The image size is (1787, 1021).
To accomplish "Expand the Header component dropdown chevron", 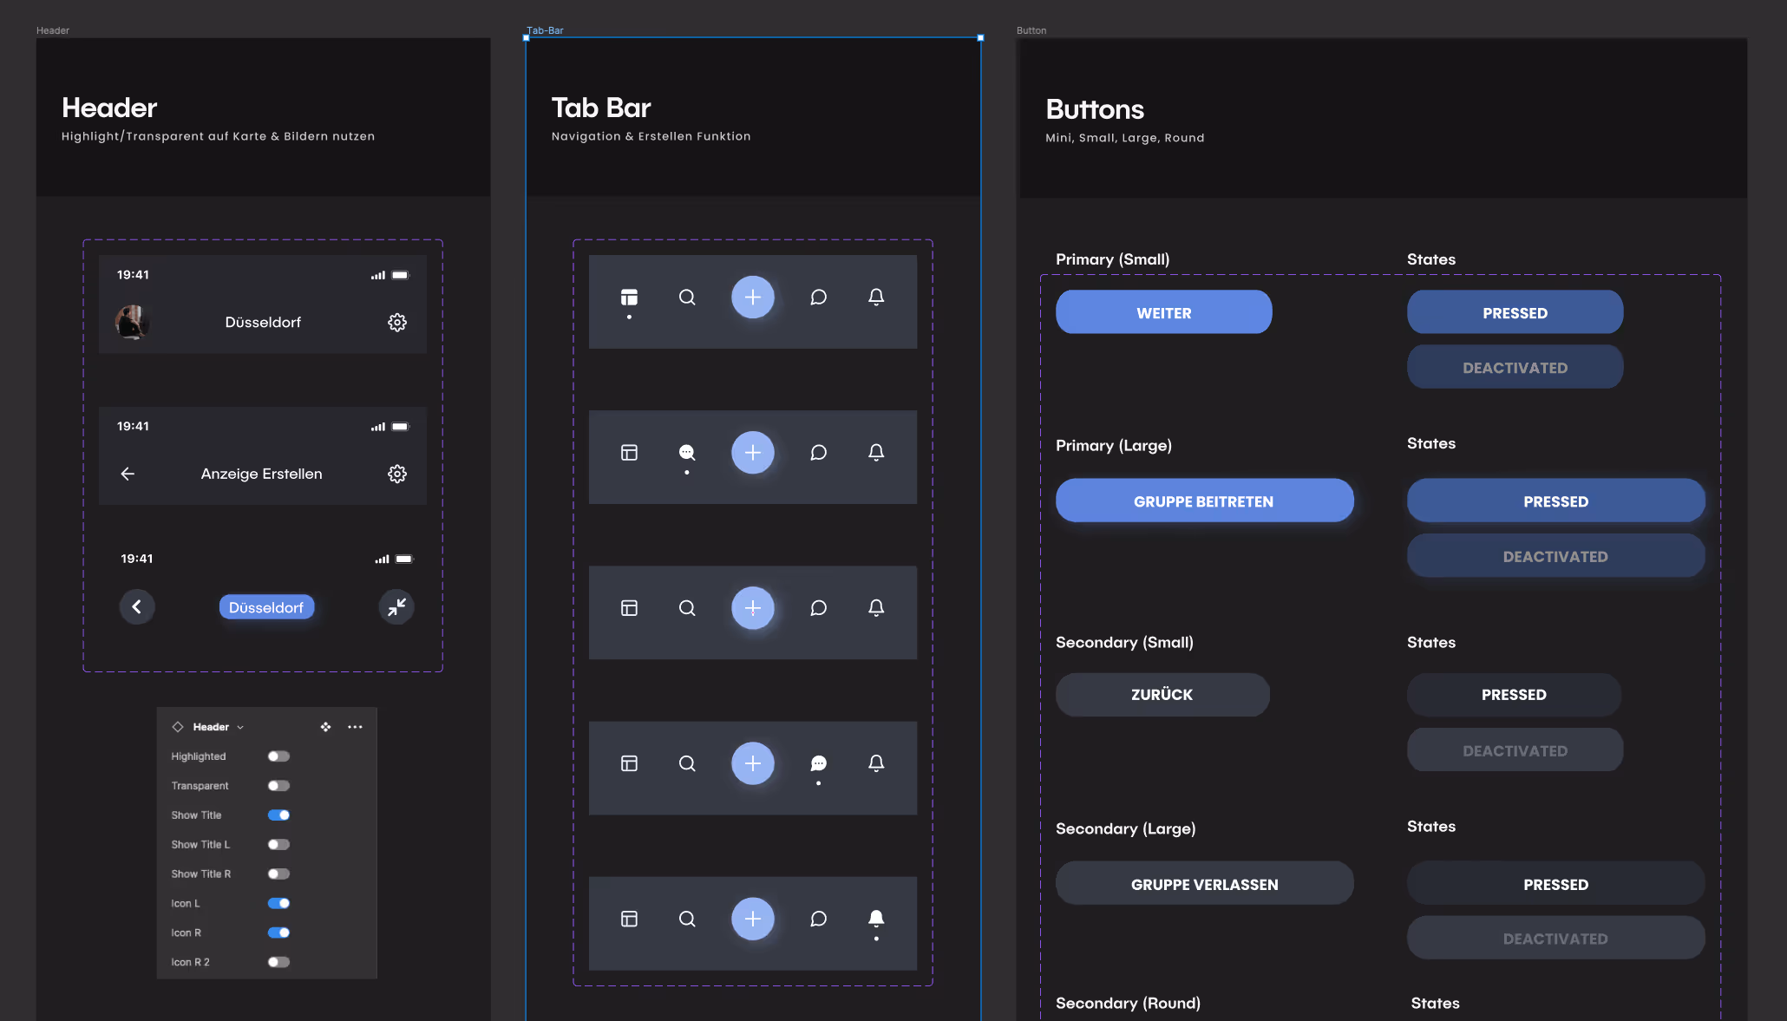I will click(x=240, y=728).
